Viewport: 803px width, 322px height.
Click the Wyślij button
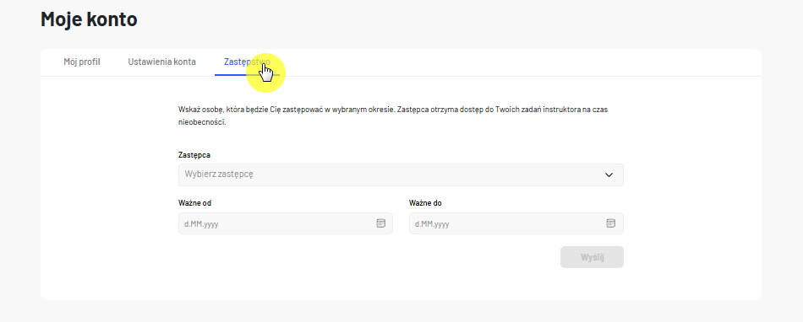coord(592,257)
